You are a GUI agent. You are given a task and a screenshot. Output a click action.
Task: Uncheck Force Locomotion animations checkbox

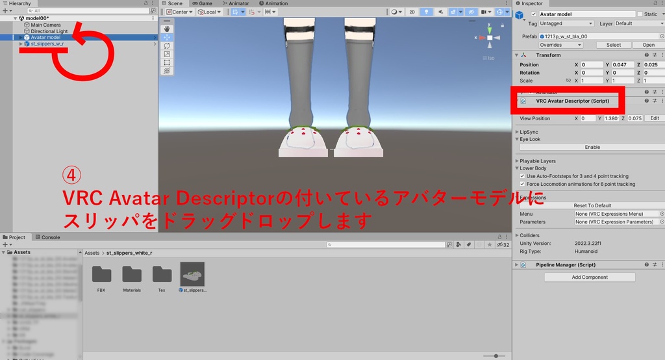[x=523, y=185]
